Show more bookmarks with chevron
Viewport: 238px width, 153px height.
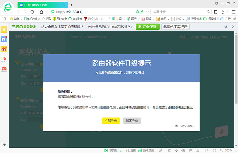coord(102,19)
